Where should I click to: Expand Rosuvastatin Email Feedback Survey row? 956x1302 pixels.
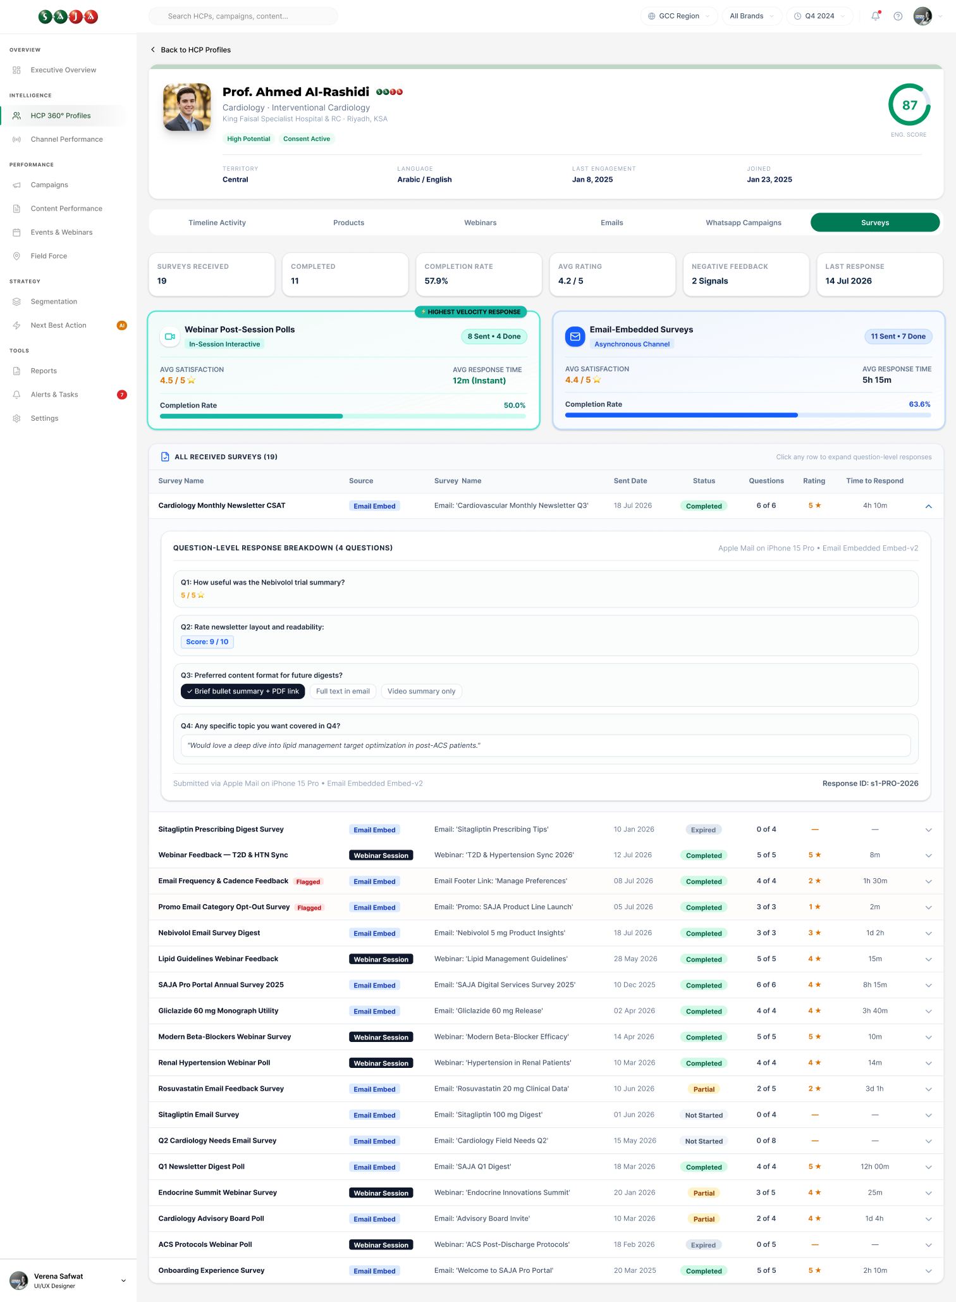click(x=928, y=1089)
